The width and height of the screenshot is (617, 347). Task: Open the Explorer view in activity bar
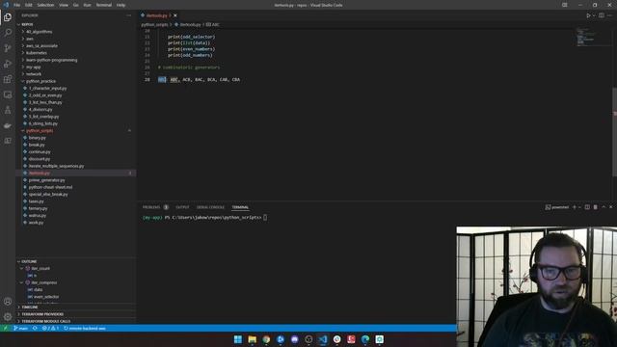[x=8, y=17]
